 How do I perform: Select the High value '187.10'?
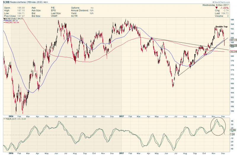(21, 11)
